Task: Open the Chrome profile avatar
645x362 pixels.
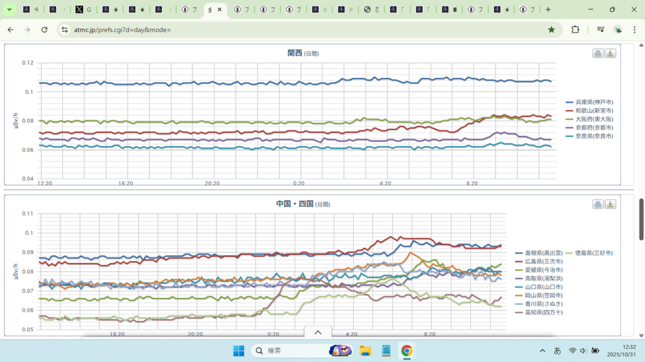Action: (618, 30)
